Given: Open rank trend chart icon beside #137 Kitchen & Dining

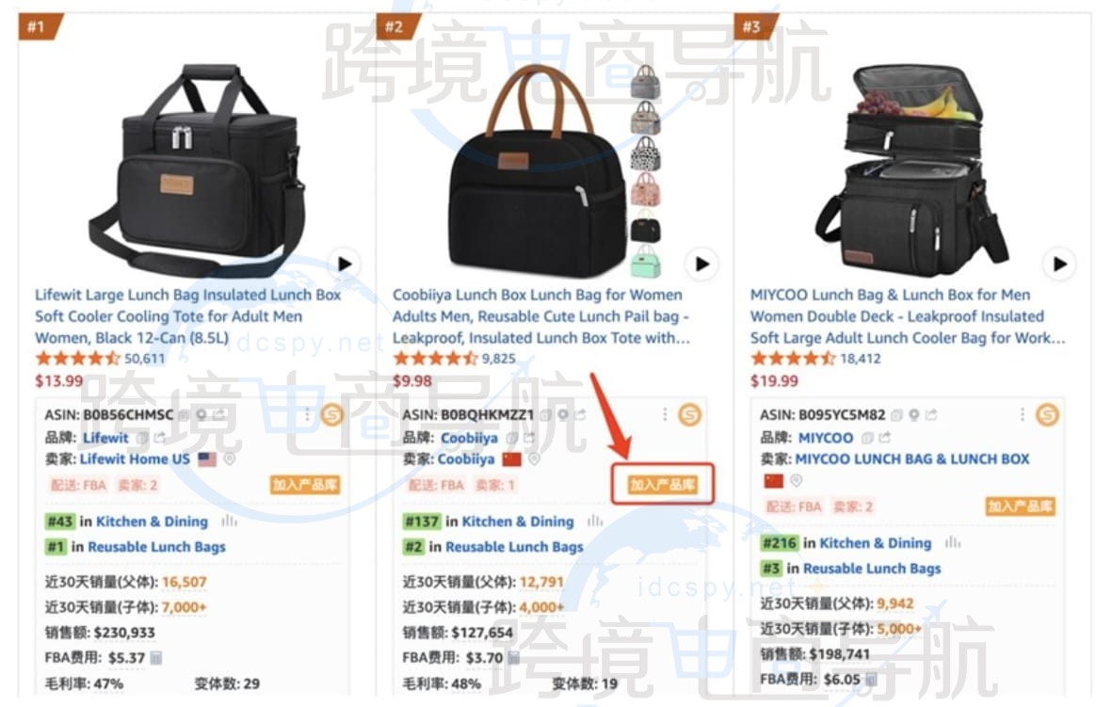Looking at the screenshot, I should coord(595,522).
